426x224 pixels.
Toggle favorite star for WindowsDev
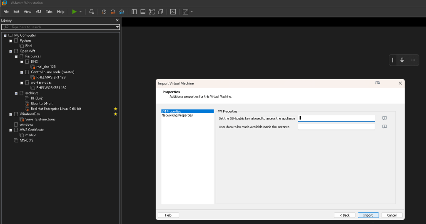[115, 114]
